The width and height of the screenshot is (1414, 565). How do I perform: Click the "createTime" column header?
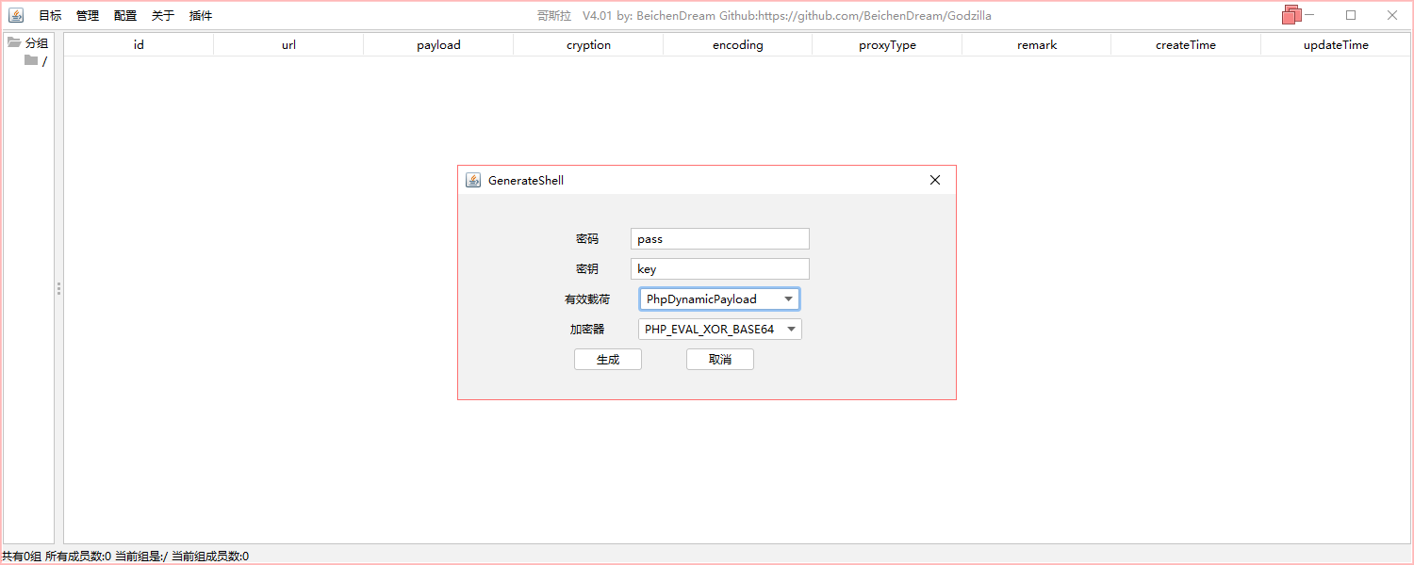click(1185, 45)
